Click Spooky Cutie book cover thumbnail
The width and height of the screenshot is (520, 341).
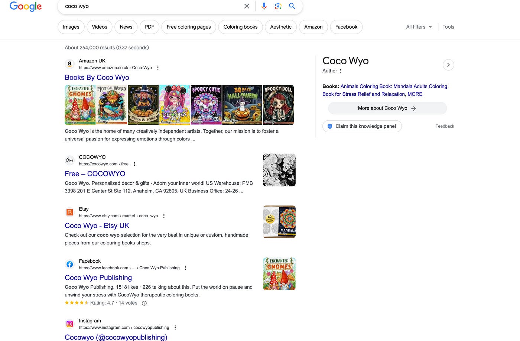(x=206, y=105)
